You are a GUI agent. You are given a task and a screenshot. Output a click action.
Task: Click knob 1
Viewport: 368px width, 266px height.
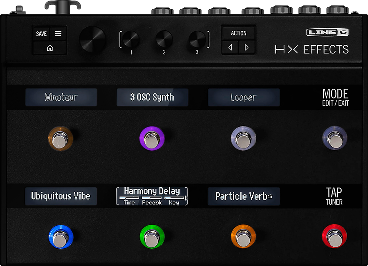(x=131, y=39)
